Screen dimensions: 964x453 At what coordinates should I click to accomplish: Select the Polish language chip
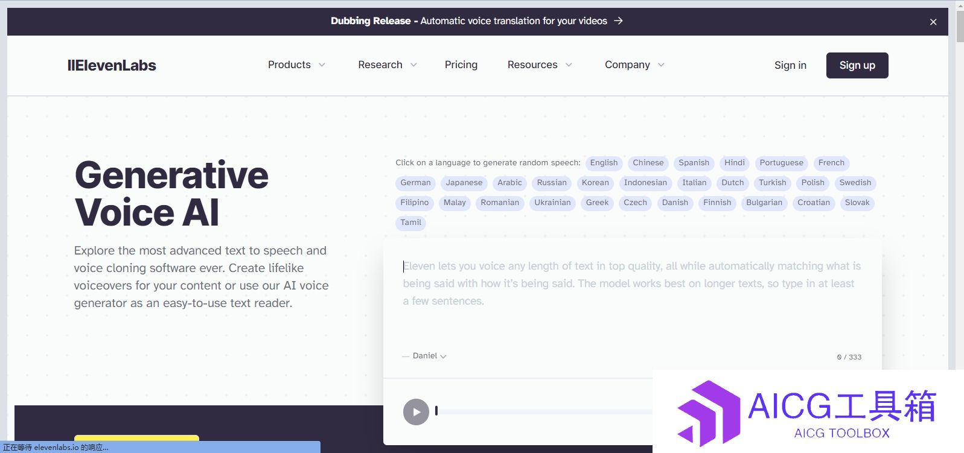pyautogui.click(x=813, y=183)
